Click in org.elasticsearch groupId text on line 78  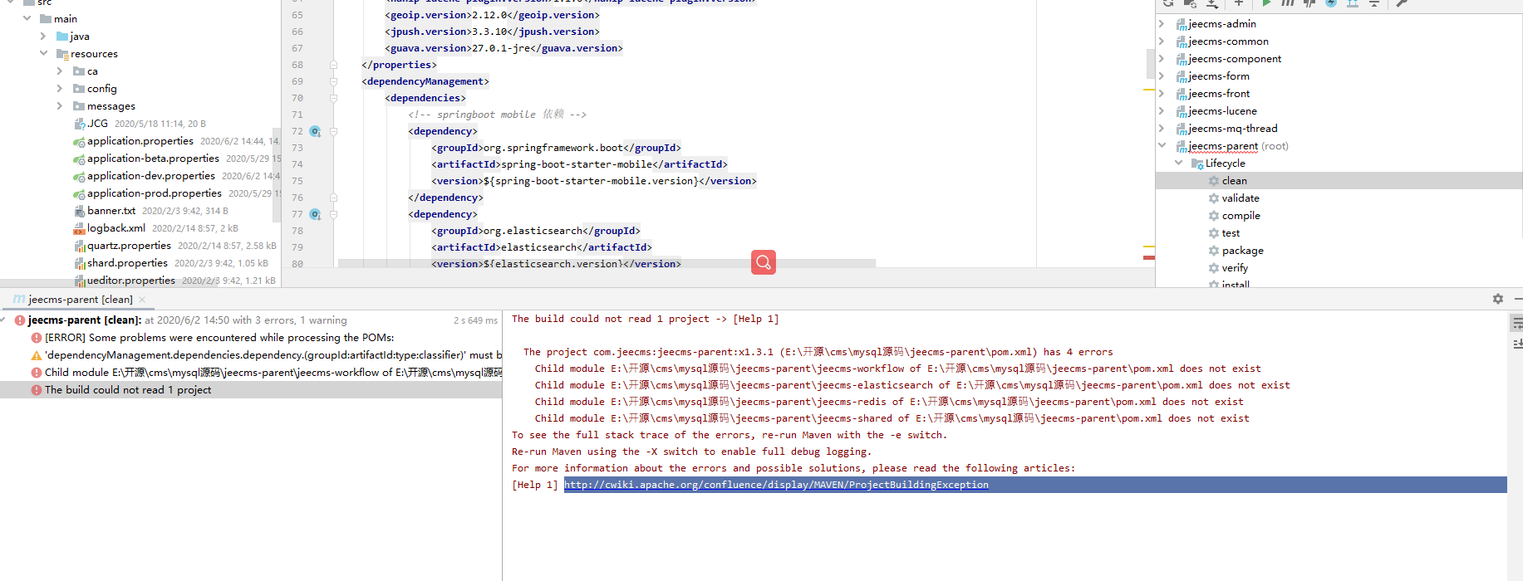533,231
